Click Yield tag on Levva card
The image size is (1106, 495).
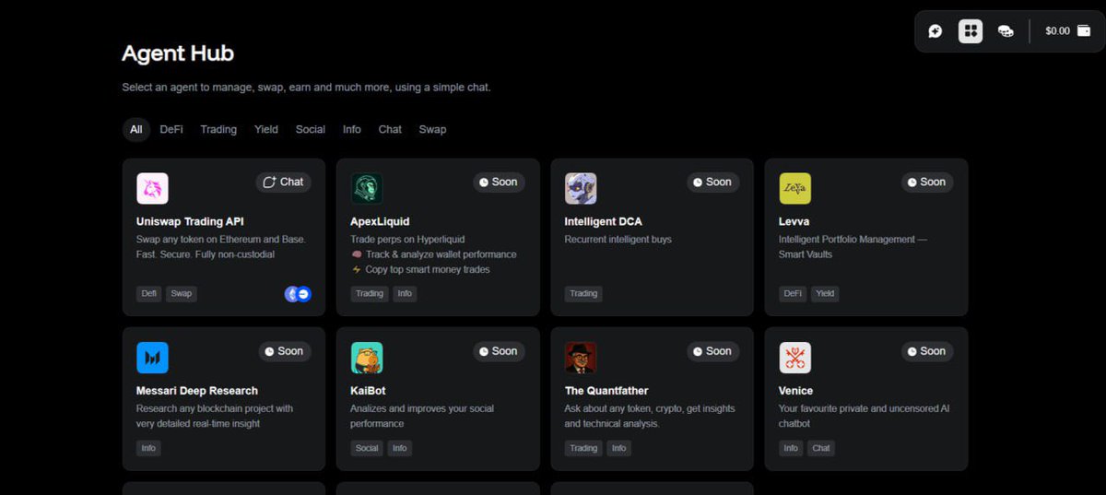825,294
